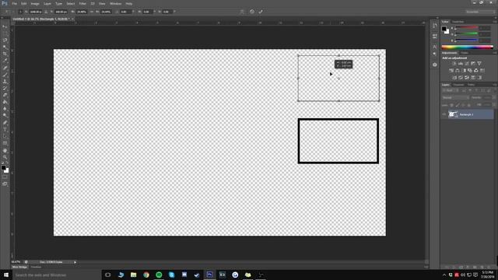
Task: Open the File menu
Action: [x=15, y=3]
